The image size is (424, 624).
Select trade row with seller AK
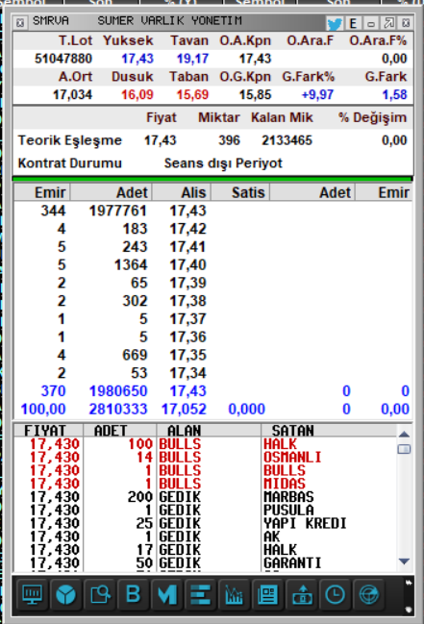tap(206, 537)
